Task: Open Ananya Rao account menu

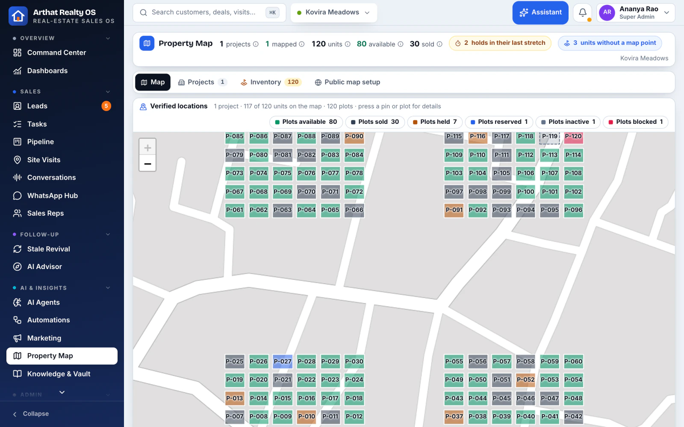Action: click(x=636, y=13)
